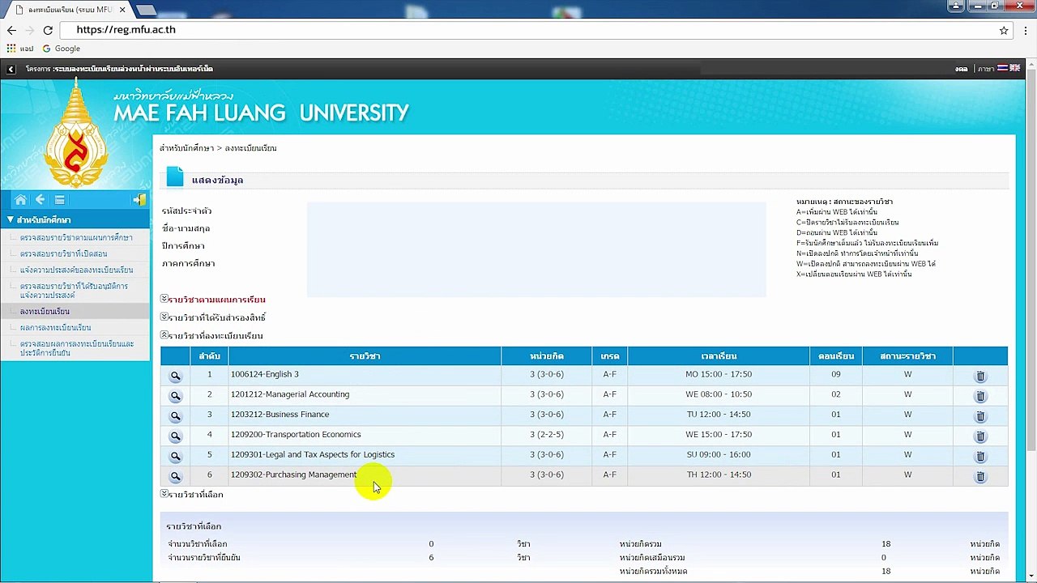Go to the home icon in sidebar

pos(20,200)
